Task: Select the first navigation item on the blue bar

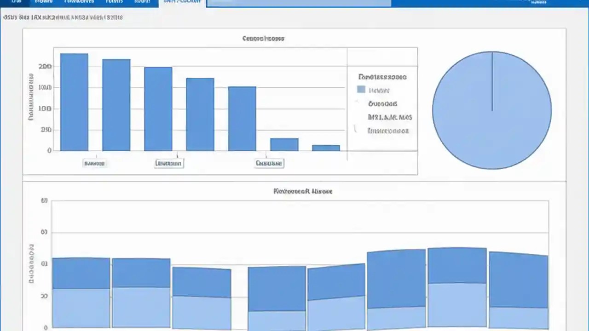Action: [x=17, y=2]
